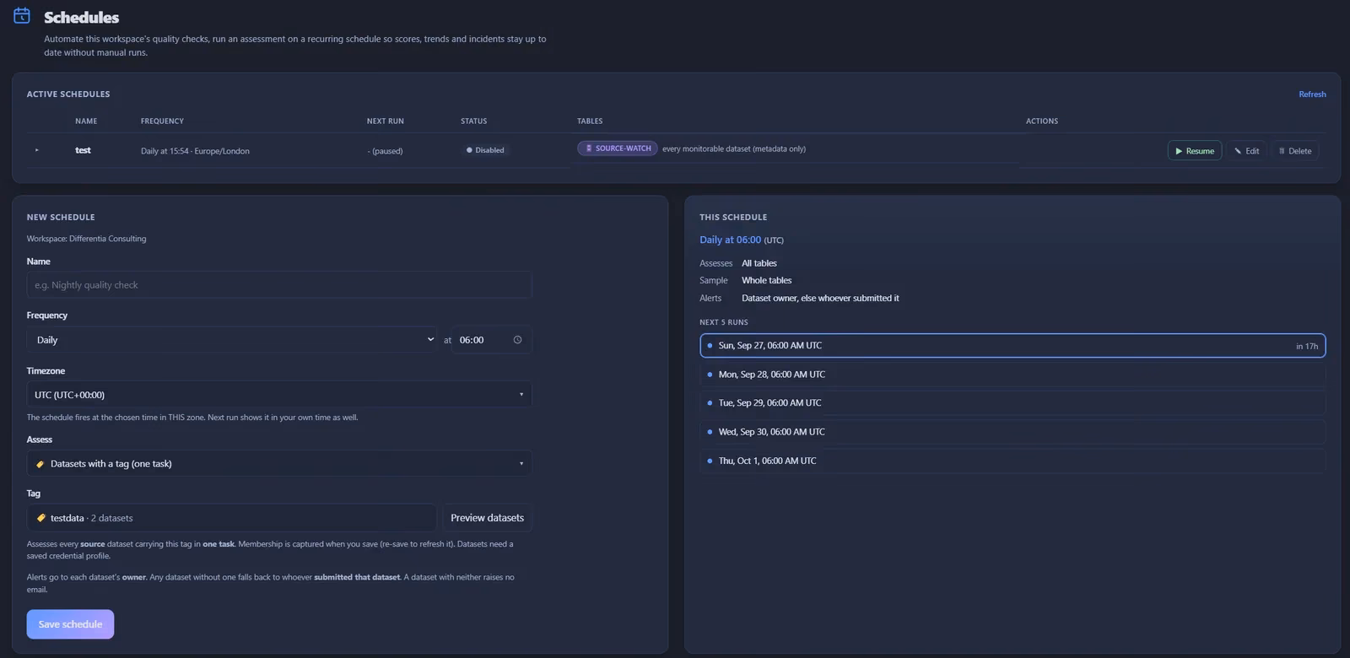This screenshot has height=658, width=1350.
Task: Click the 'All tables' value
Action: (759, 263)
